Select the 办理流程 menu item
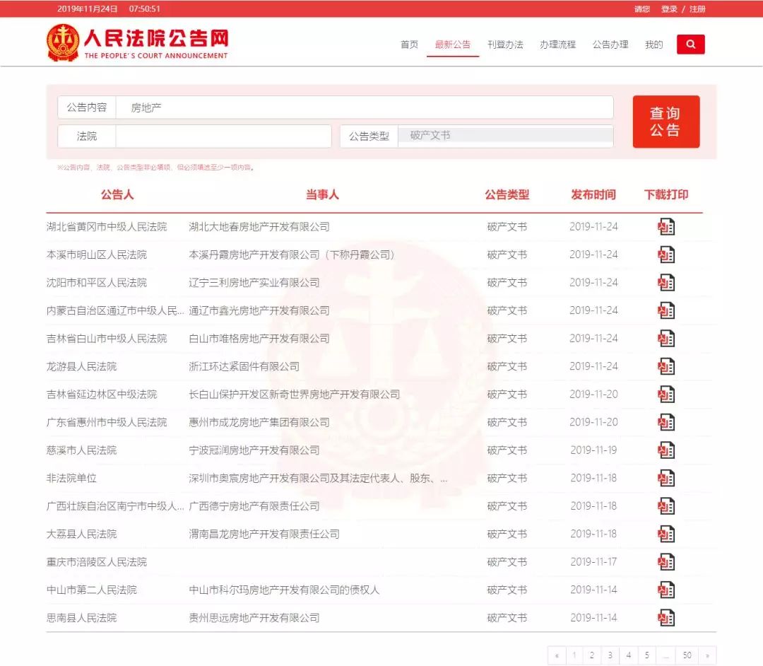The image size is (763, 666). point(557,43)
